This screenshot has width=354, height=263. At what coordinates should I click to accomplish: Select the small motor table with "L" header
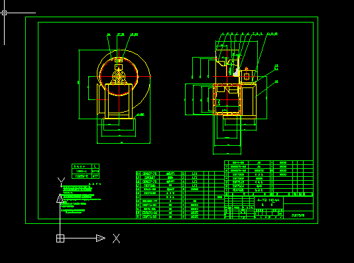(86, 171)
